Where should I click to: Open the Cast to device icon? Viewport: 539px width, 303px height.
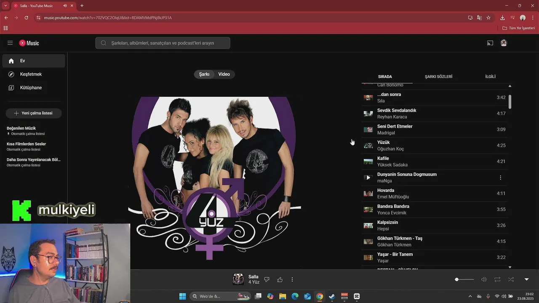tap(490, 43)
